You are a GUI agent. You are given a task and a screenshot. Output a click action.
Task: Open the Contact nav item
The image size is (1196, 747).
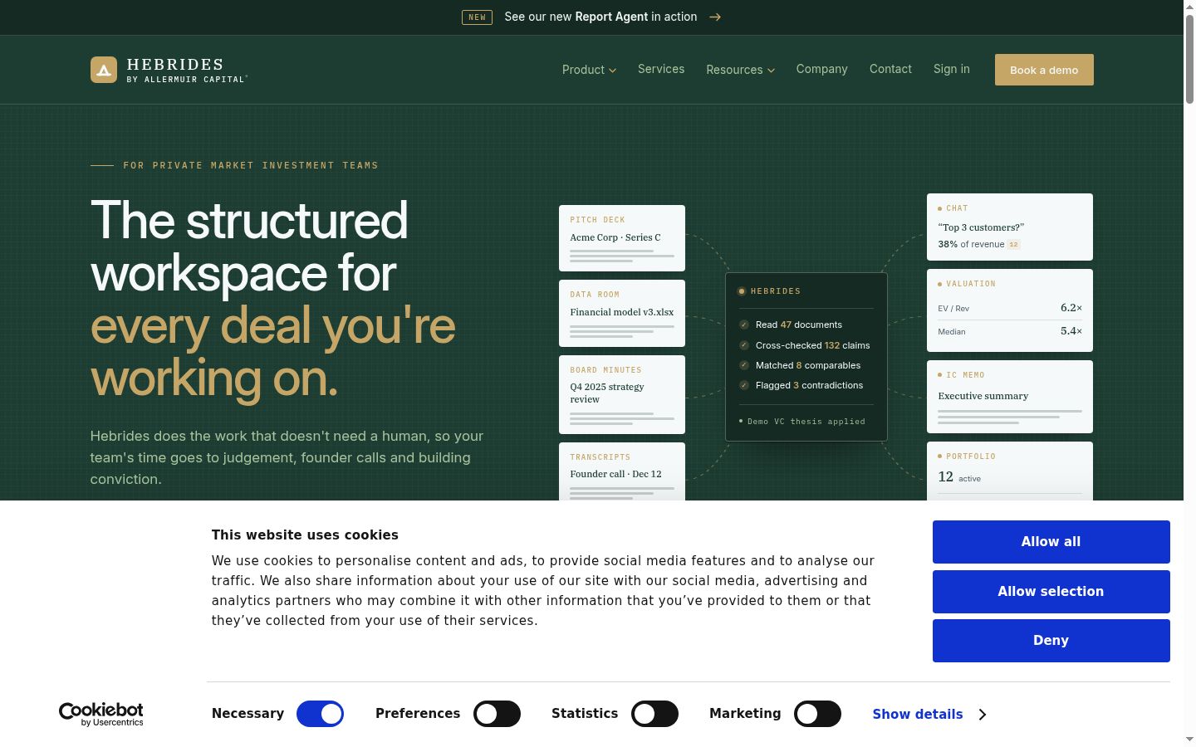pos(890,69)
